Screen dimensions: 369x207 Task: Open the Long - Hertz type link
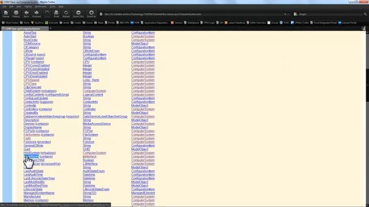[91, 80]
